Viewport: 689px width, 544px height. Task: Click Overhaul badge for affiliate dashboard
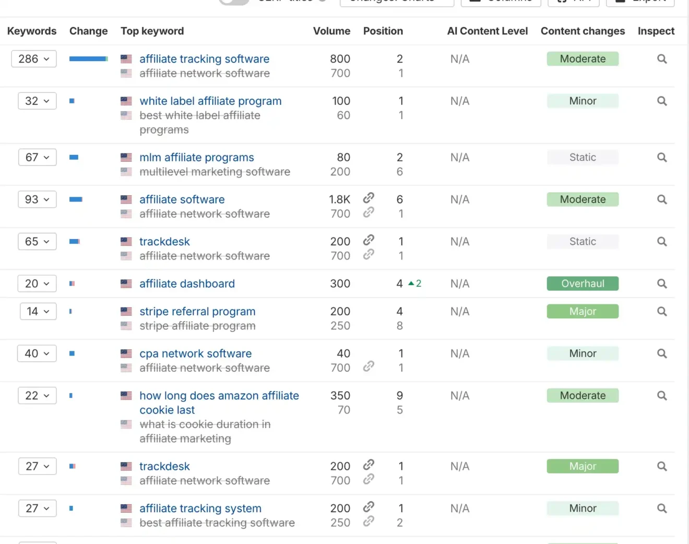point(583,284)
